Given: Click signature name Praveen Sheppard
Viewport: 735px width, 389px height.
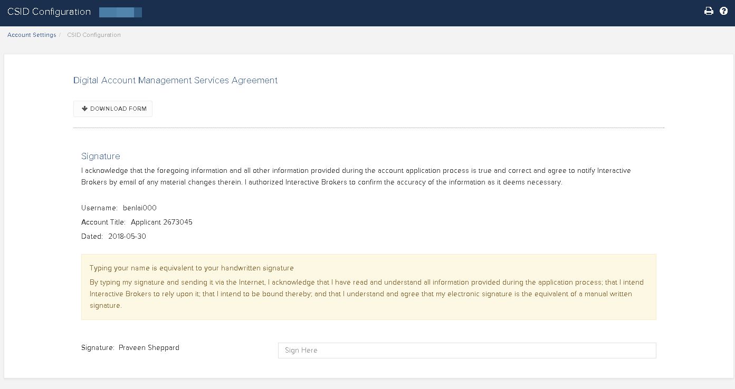Looking at the screenshot, I should (149, 347).
